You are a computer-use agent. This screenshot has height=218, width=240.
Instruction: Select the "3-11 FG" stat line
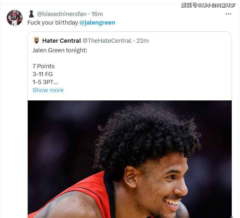coord(43,74)
